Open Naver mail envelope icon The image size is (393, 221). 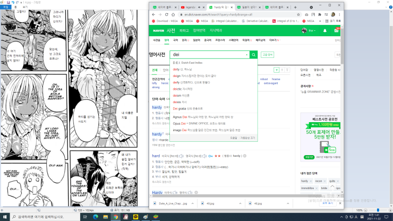click(336, 31)
